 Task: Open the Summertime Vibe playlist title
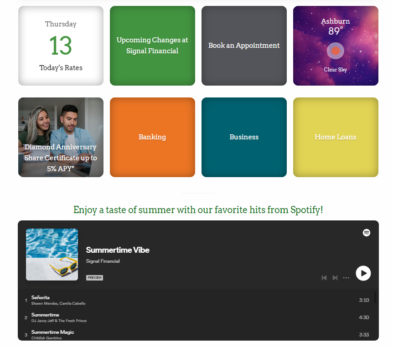pos(118,250)
